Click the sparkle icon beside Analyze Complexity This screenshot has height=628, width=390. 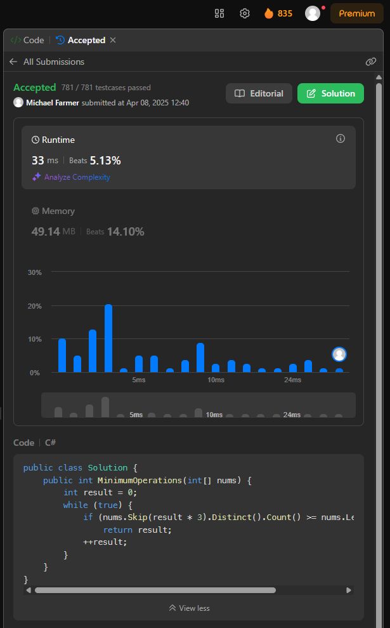click(x=37, y=177)
